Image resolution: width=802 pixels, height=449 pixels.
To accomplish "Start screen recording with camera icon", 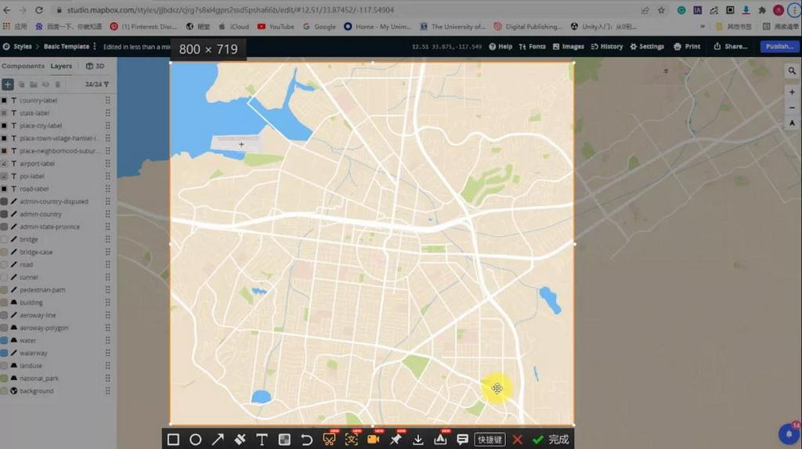I will tap(373, 440).
